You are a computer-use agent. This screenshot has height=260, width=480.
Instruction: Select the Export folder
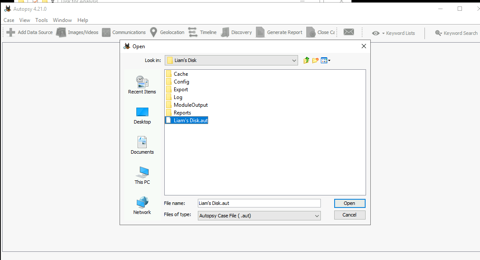coord(177,90)
